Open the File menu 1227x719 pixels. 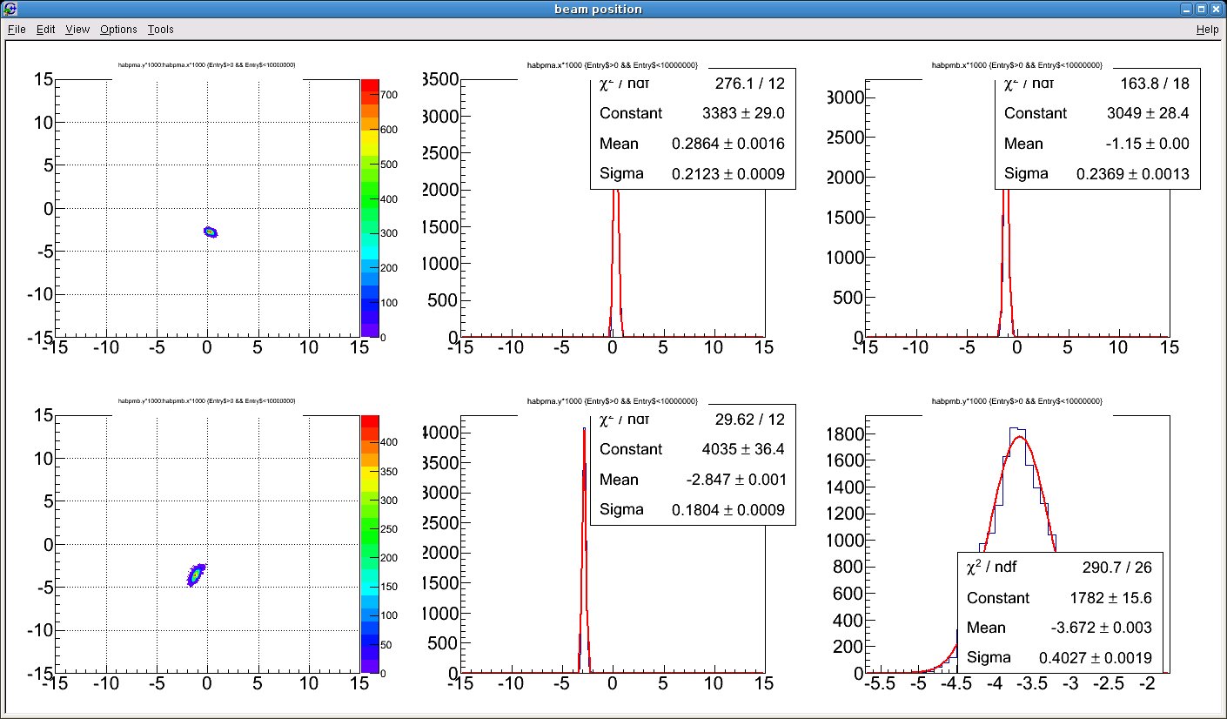[17, 30]
